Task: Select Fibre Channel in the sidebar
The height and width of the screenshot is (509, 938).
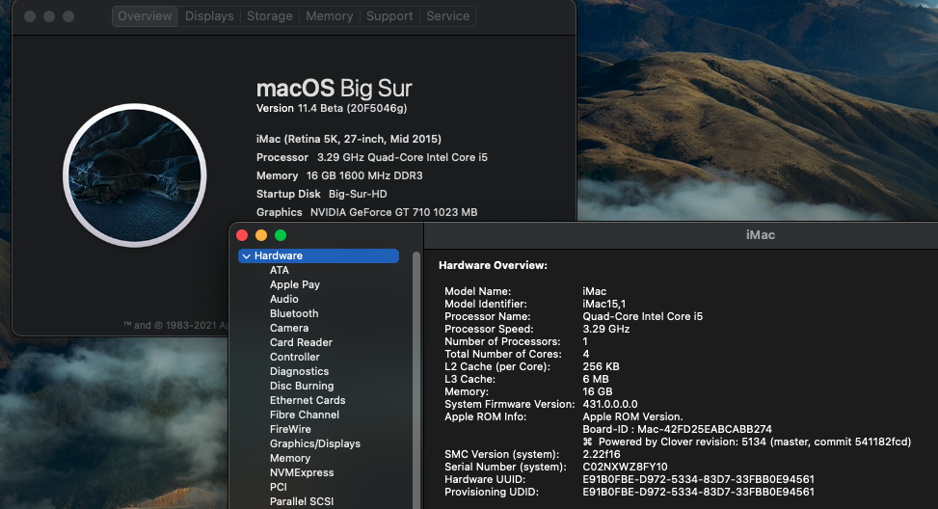Action: [305, 415]
